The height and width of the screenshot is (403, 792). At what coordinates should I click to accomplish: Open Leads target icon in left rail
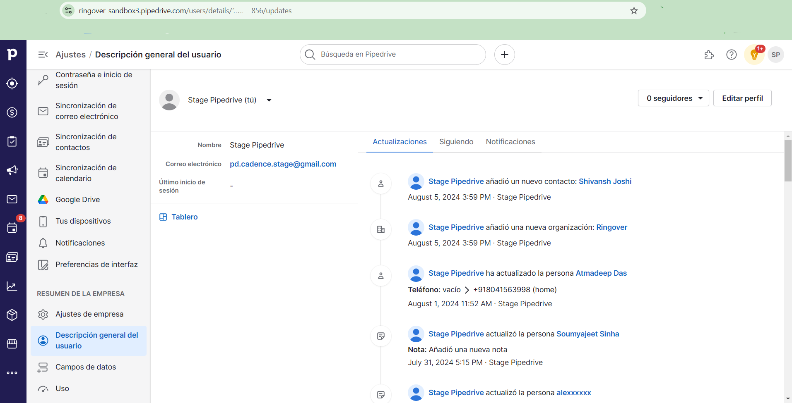tap(12, 83)
